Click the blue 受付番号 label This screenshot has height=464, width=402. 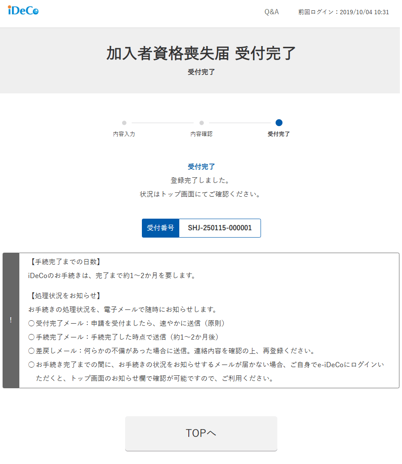click(x=160, y=228)
